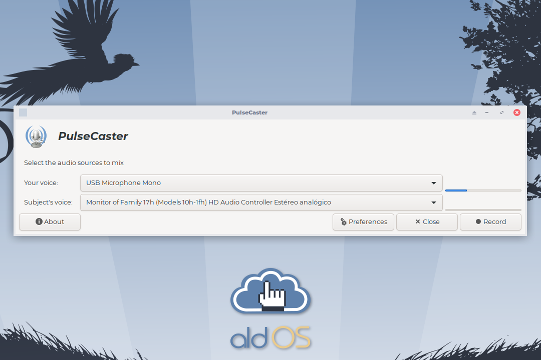This screenshot has width=541, height=360.
Task: Click the gears icon on Preferences button
Action: click(344, 222)
